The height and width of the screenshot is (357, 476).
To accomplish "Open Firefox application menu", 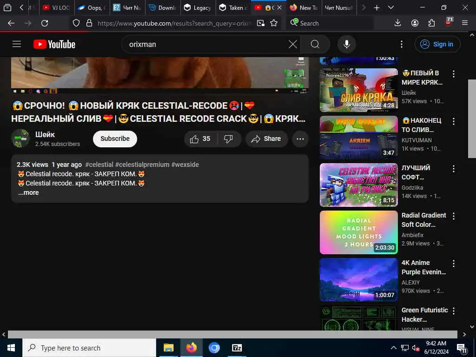I will (x=465, y=23).
